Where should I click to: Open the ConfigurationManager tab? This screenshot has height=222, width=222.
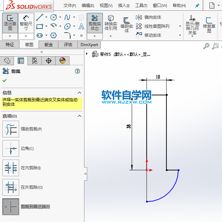35,61
